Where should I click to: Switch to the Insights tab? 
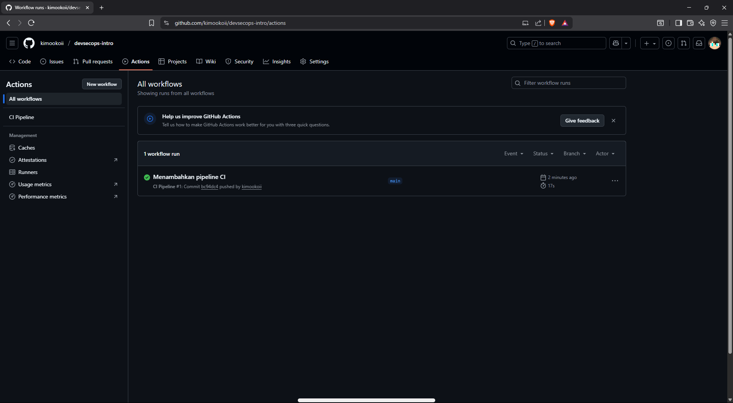277,61
